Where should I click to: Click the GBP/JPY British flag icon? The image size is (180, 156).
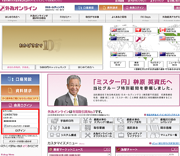pyautogui.click(x=113, y=30)
